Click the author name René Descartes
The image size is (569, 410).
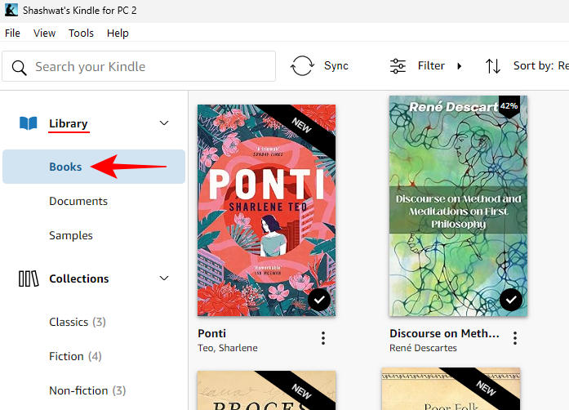[423, 348]
